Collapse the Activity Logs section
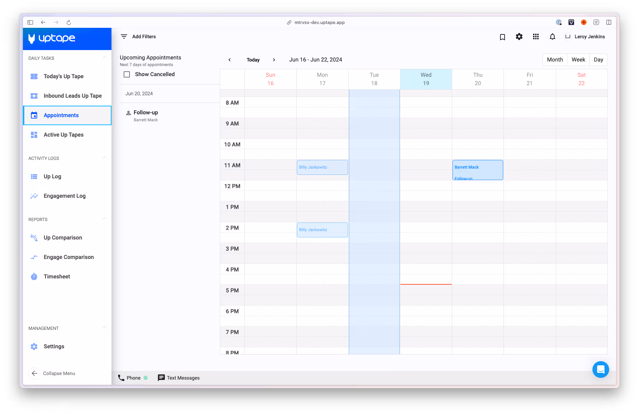 pyautogui.click(x=105, y=157)
